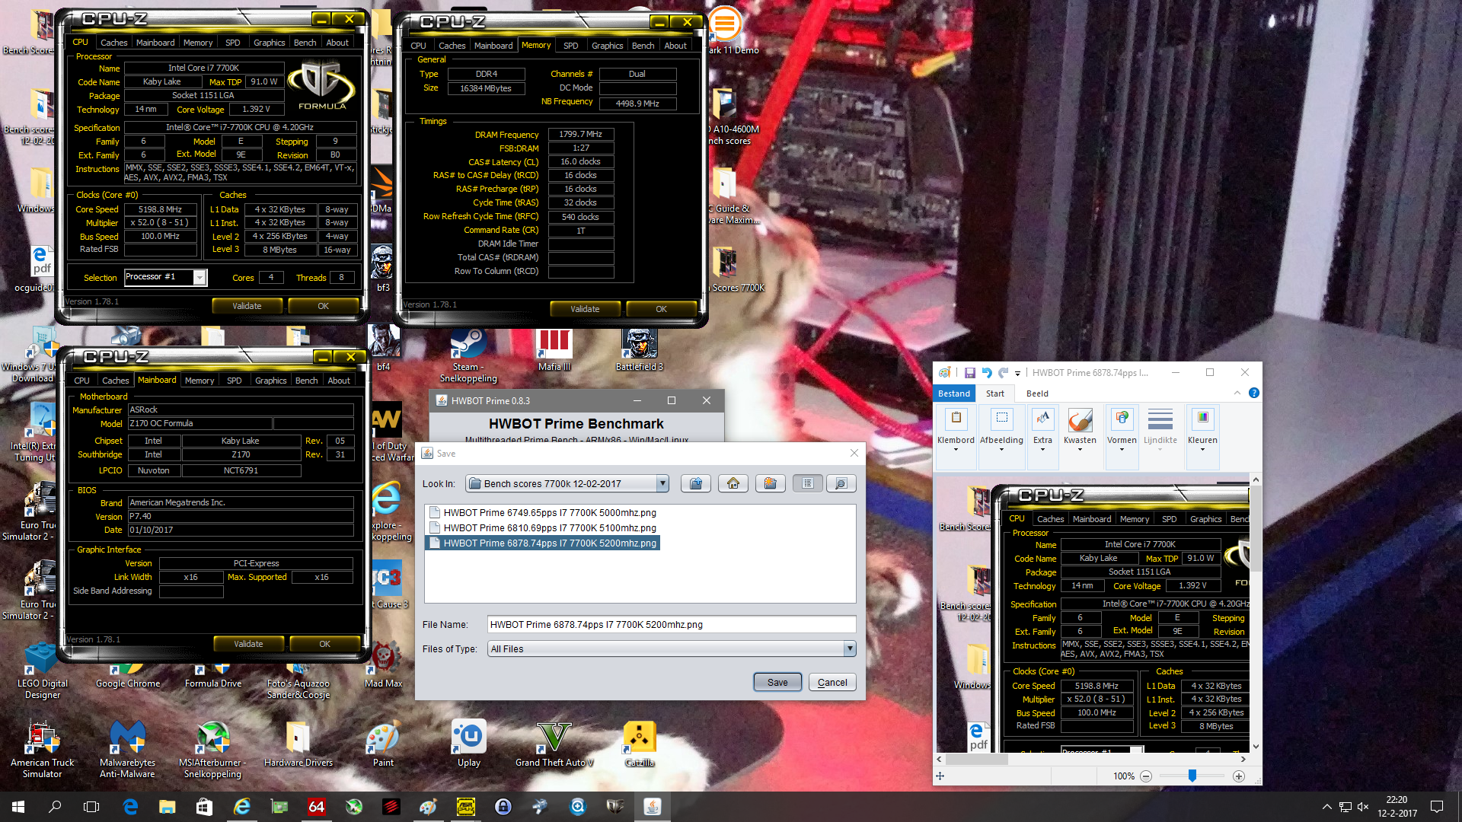Select HWBOT Prime 6878.74pps 5200mhz.png file
The width and height of the screenshot is (1462, 822).
click(543, 543)
